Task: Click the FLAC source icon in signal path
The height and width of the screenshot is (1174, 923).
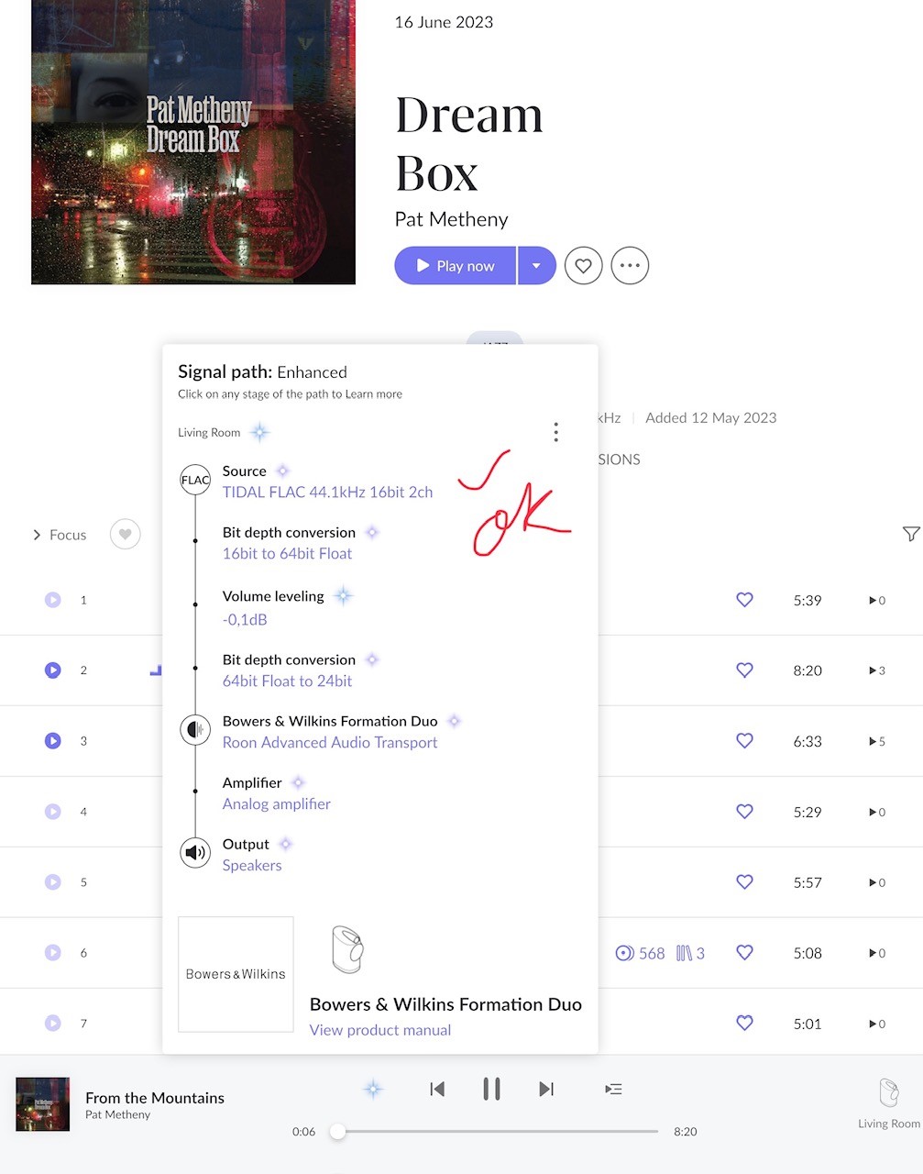Action: [x=195, y=479]
